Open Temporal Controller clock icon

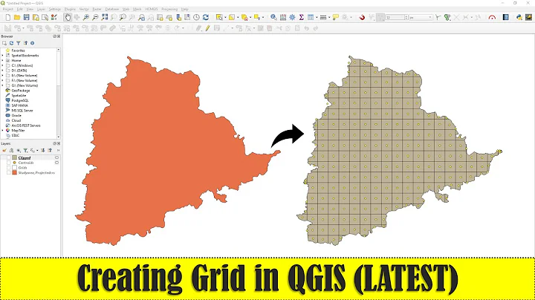(196, 17)
